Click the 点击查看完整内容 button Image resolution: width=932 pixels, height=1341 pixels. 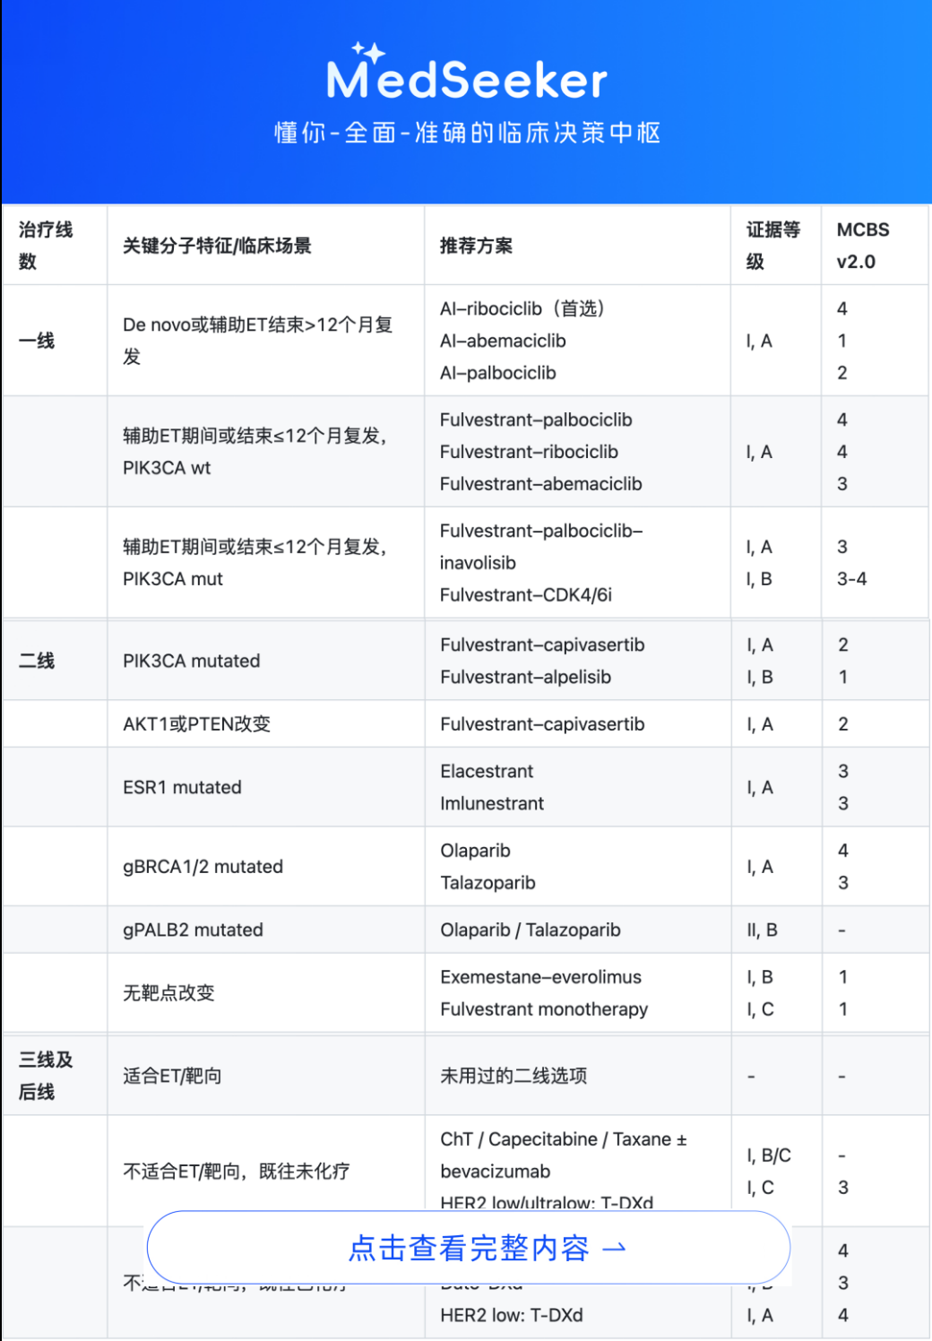click(468, 1248)
